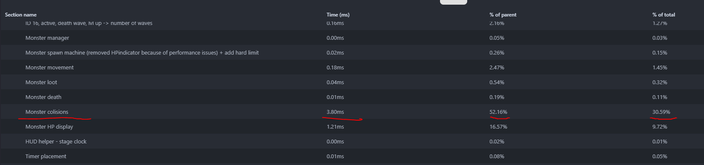Screen dimensions: 704x165
Task: Select the Monster HP display row
Action: (x=352, y=127)
